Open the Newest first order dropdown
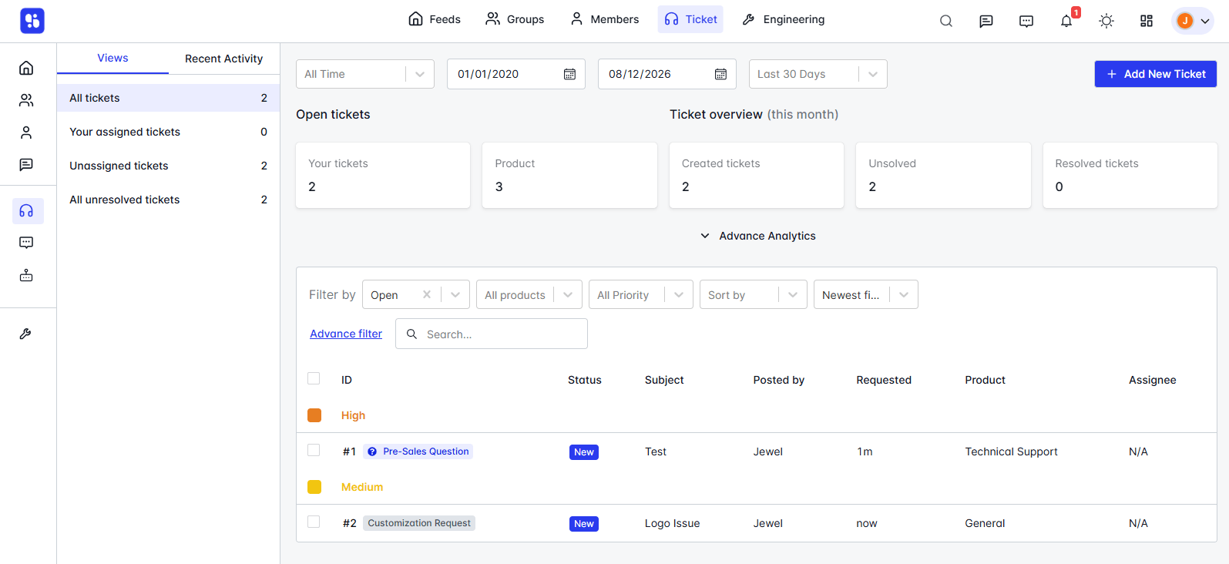This screenshot has width=1229, height=564. pos(866,294)
